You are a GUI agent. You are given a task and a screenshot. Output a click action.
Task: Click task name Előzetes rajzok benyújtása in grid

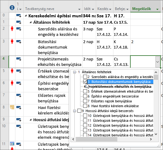click(52, 98)
